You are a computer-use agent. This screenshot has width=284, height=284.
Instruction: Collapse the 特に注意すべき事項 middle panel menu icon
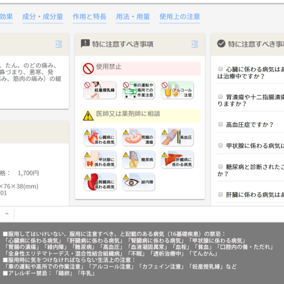point(194,43)
